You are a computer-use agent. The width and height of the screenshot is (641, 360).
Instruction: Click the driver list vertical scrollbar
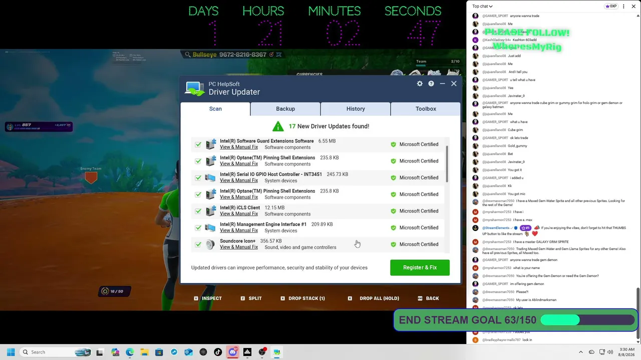[447, 164]
